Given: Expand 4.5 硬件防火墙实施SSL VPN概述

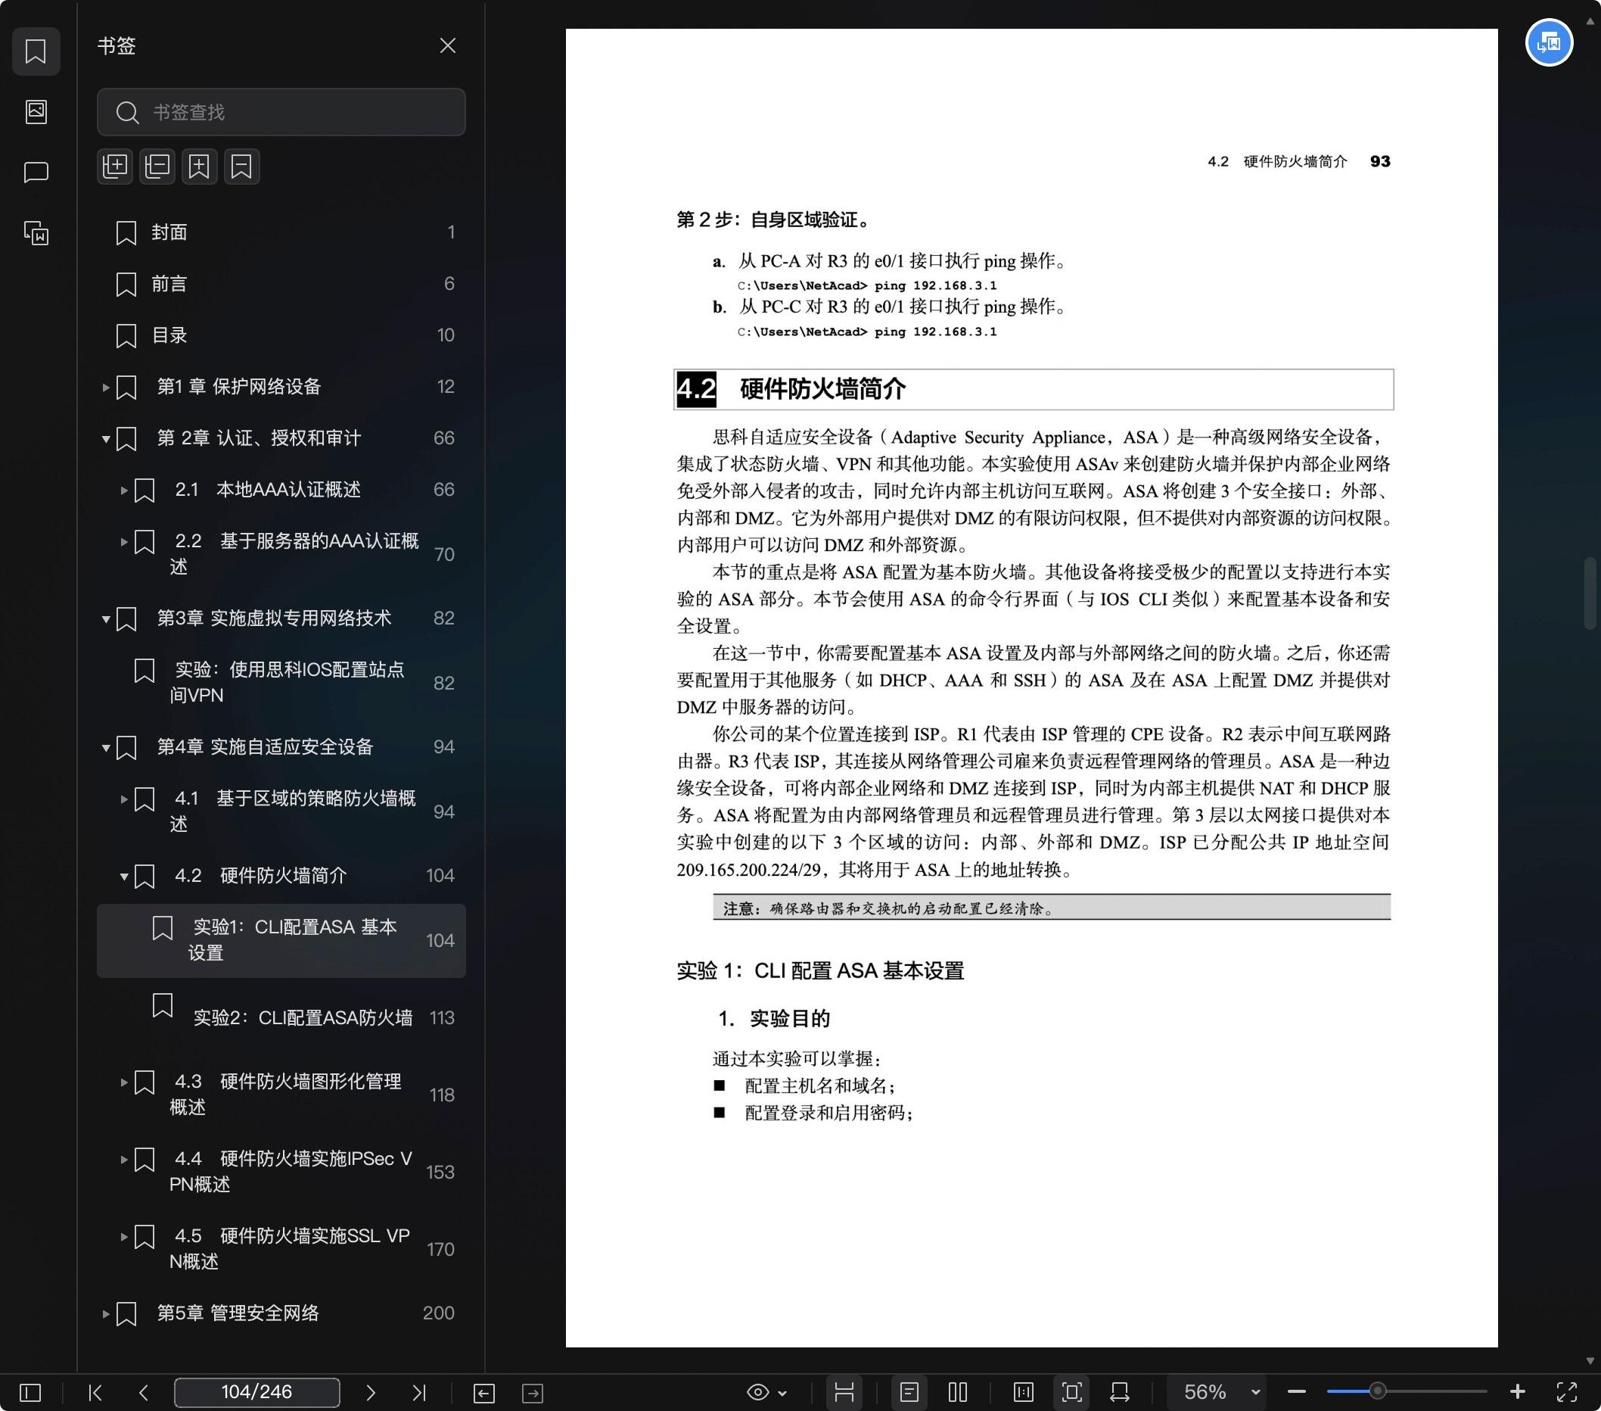Looking at the screenshot, I should coord(124,1236).
